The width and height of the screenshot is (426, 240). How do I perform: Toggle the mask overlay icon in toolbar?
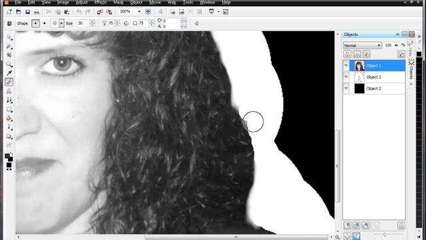[173, 12]
